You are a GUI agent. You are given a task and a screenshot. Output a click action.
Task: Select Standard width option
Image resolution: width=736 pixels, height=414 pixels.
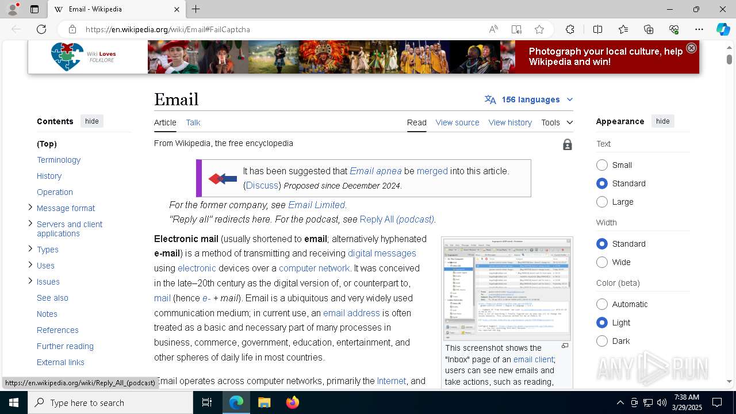point(602,244)
